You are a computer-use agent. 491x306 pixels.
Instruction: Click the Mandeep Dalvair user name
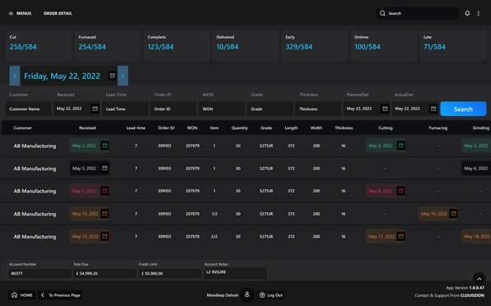(x=222, y=295)
